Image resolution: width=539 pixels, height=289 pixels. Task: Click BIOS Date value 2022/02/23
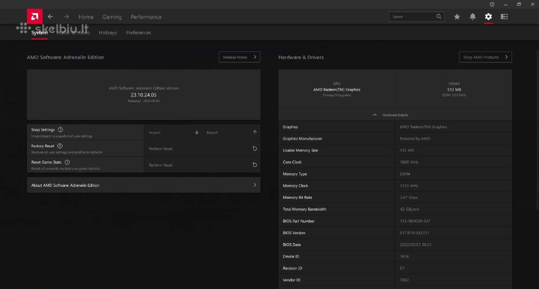(416, 245)
